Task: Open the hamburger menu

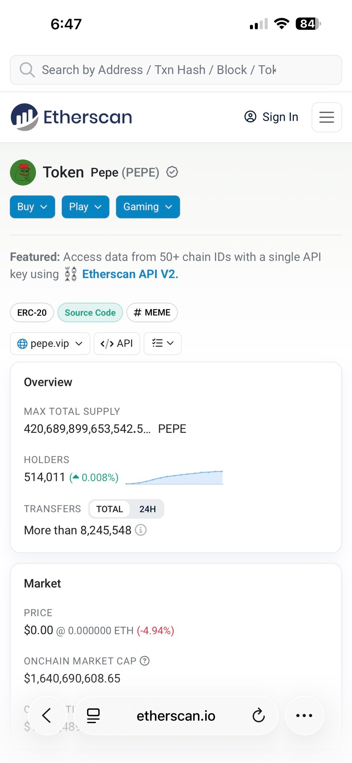Action: (326, 117)
